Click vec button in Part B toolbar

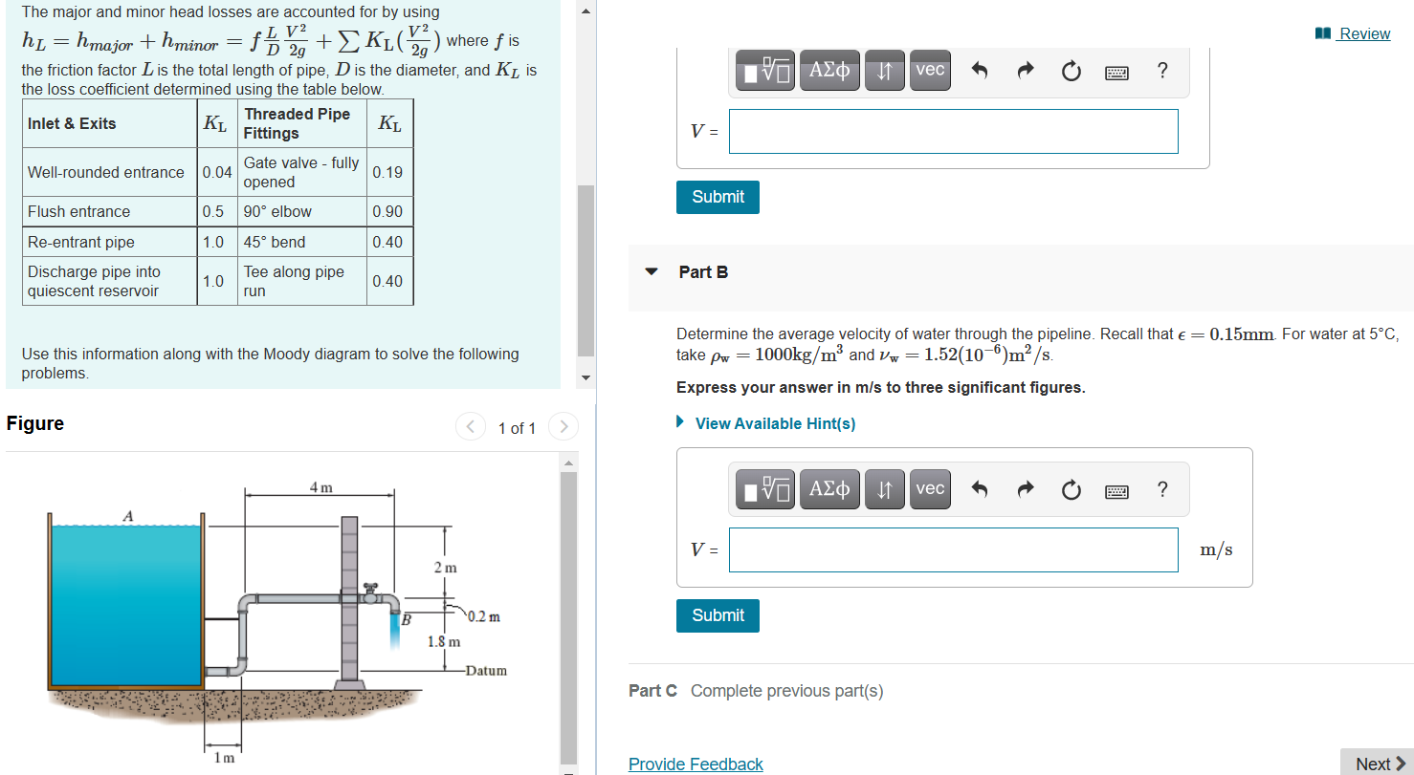pos(930,489)
